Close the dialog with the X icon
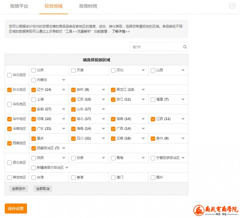The height and width of the screenshot is (218, 240). (232, 6)
